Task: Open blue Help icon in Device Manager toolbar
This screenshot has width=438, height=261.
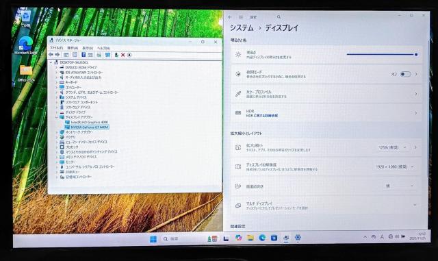Action: tap(83, 55)
